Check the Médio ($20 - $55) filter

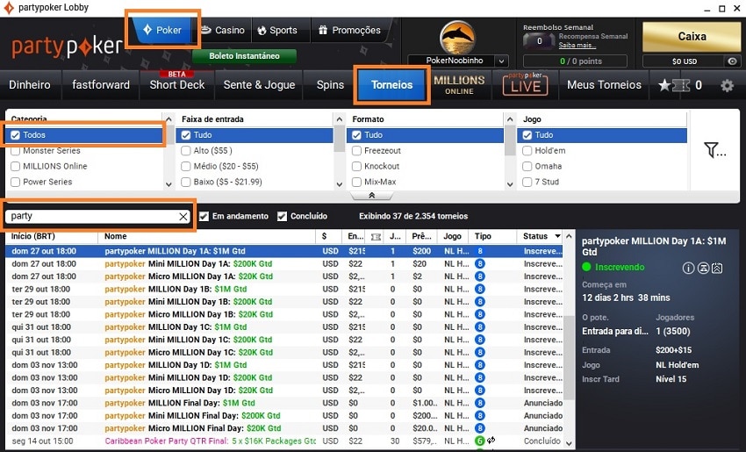coord(185,167)
